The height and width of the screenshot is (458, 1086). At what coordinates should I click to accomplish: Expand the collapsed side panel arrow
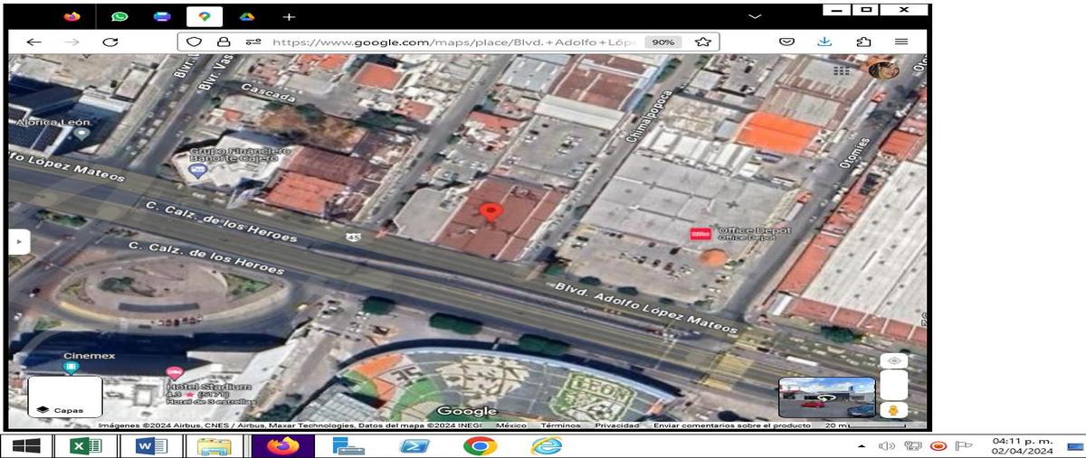pos(20,241)
